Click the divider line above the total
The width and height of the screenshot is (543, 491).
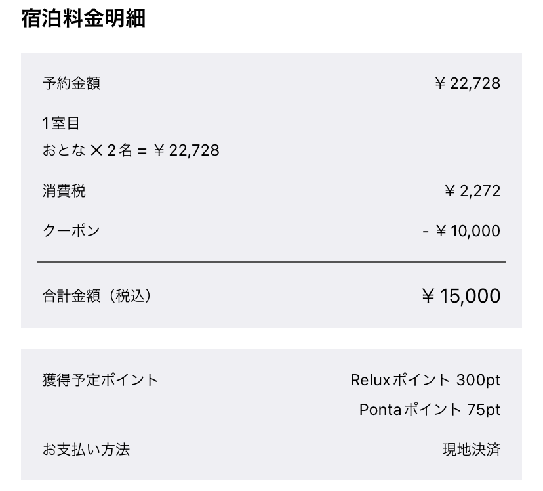point(271,262)
